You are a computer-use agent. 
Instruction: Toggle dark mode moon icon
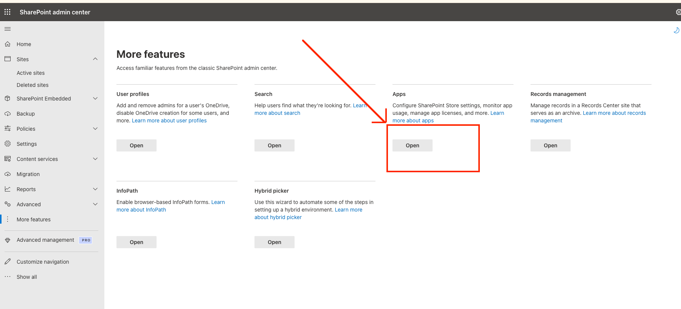pos(676,30)
